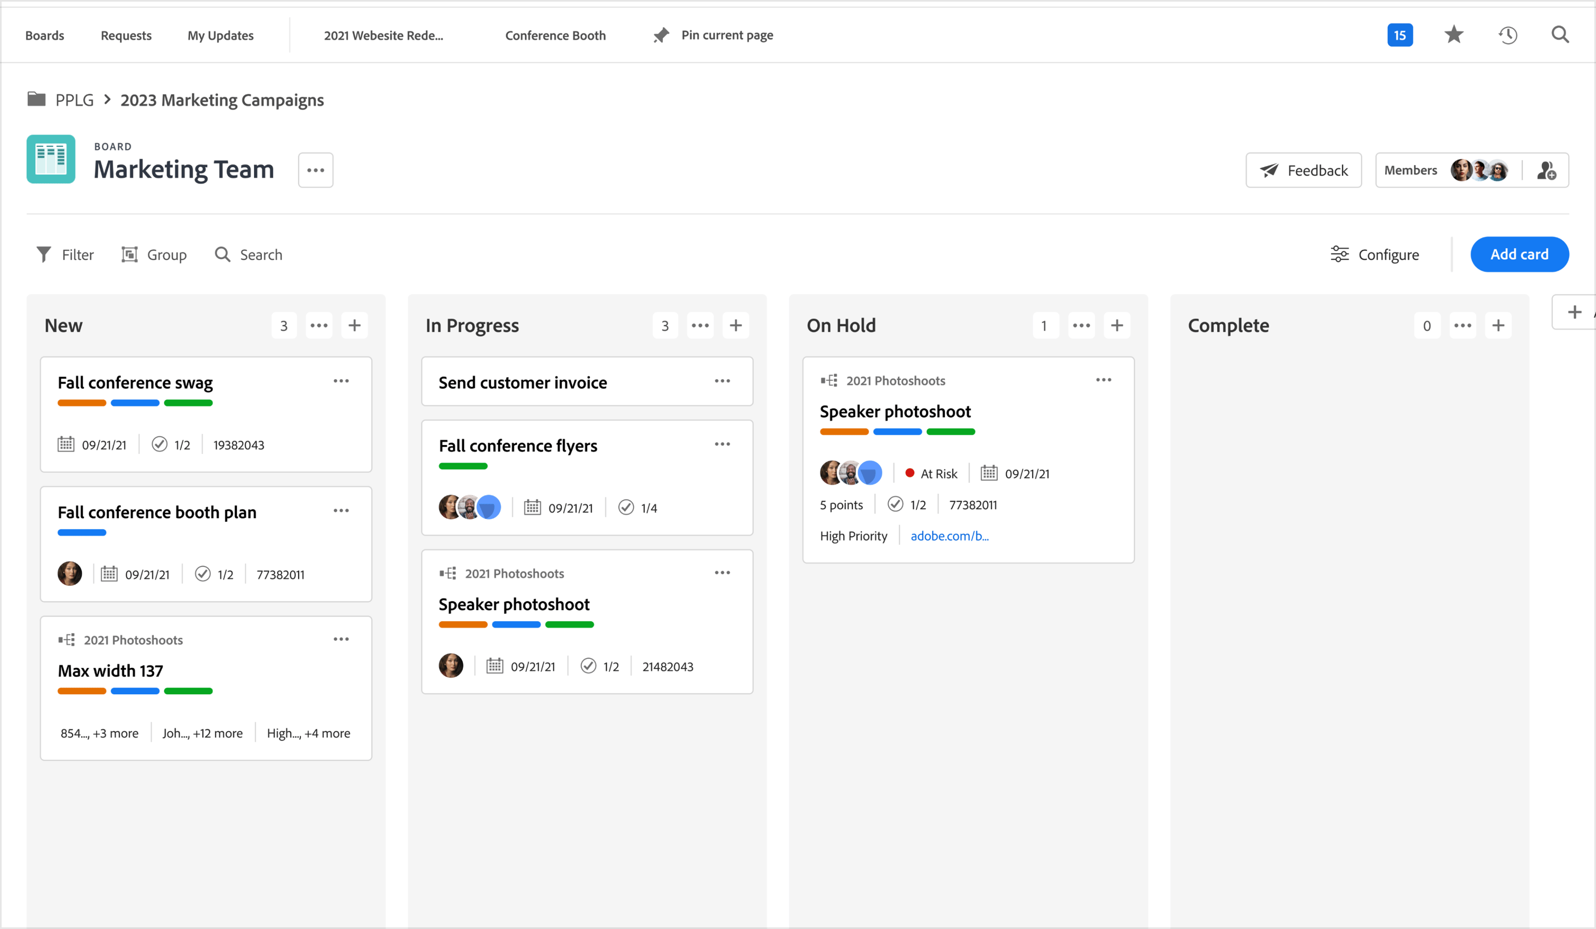Image resolution: width=1596 pixels, height=929 pixels.
Task: Add a card to On Hold column with plus
Action: (x=1116, y=325)
